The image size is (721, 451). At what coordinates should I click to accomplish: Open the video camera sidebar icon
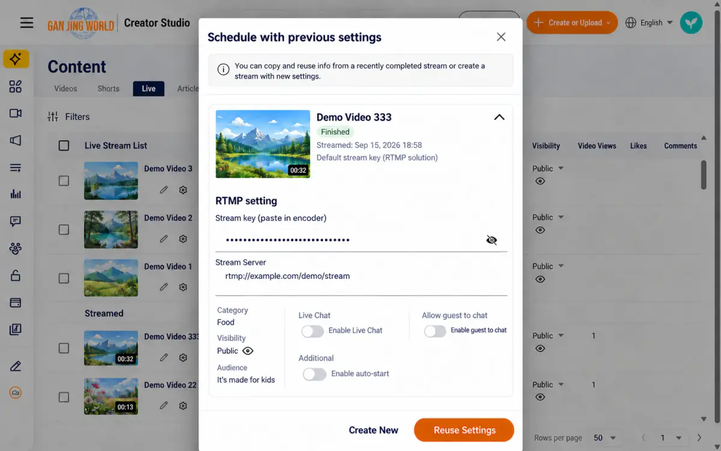[x=16, y=114]
